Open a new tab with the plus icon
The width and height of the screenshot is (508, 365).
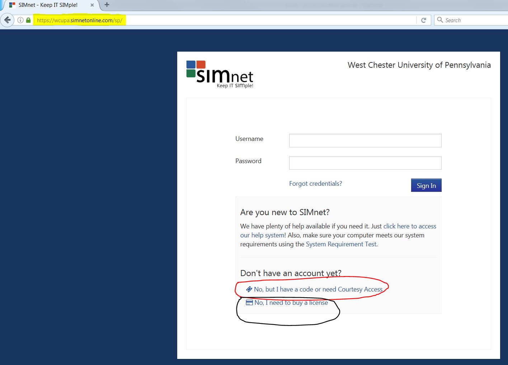coord(107,5)
